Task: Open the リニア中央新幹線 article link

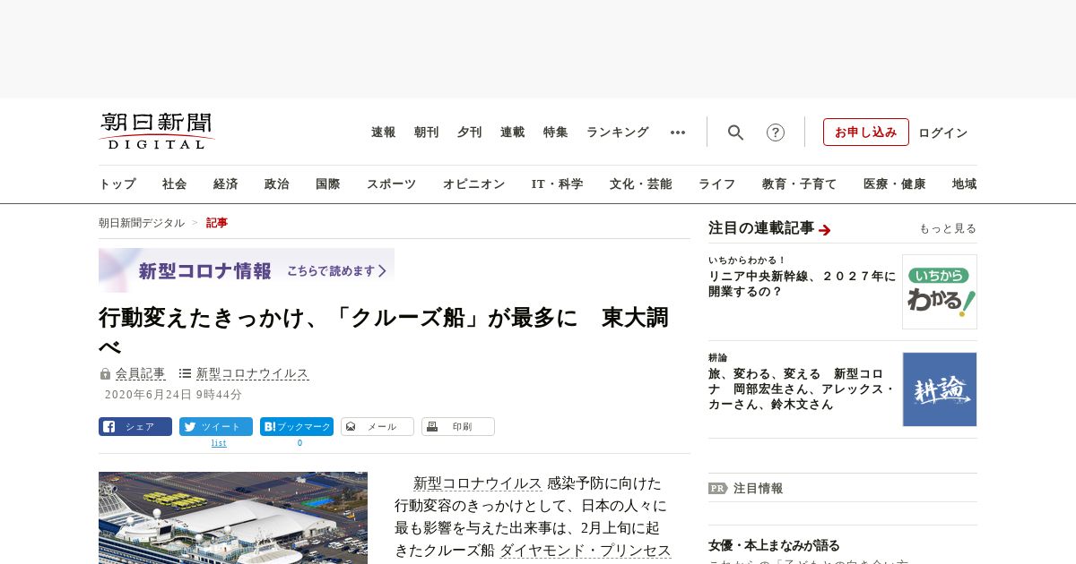Action: pos(802,284)
